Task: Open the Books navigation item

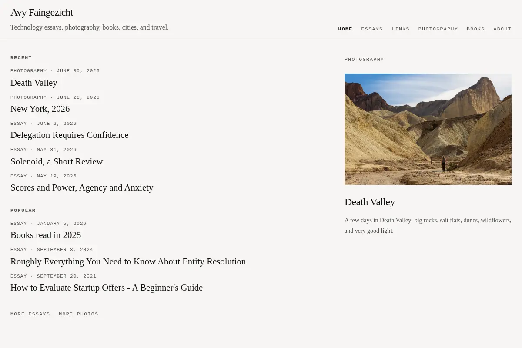Action: click(x=475, y=29)
